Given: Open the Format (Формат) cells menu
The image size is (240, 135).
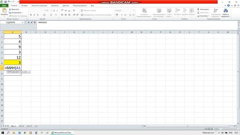Looking at the screenshot, I should (x=192, y=12).
